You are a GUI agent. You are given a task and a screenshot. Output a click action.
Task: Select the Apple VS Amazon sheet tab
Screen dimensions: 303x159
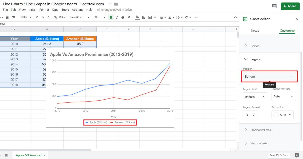pyautogui.click(x=29, y=155)
